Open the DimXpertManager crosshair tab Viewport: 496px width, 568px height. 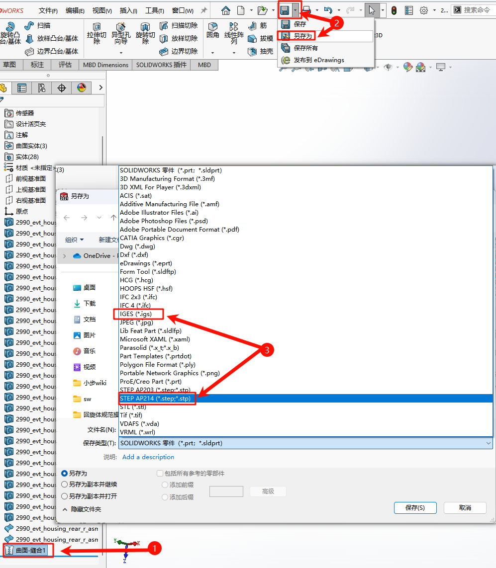tap(62, 87)
